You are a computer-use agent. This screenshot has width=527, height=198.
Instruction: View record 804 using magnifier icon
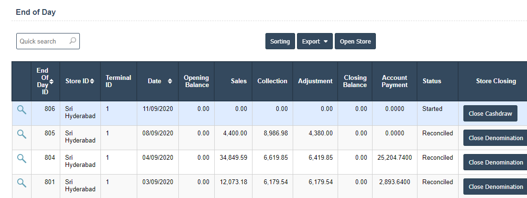click(x=22, y=159)
